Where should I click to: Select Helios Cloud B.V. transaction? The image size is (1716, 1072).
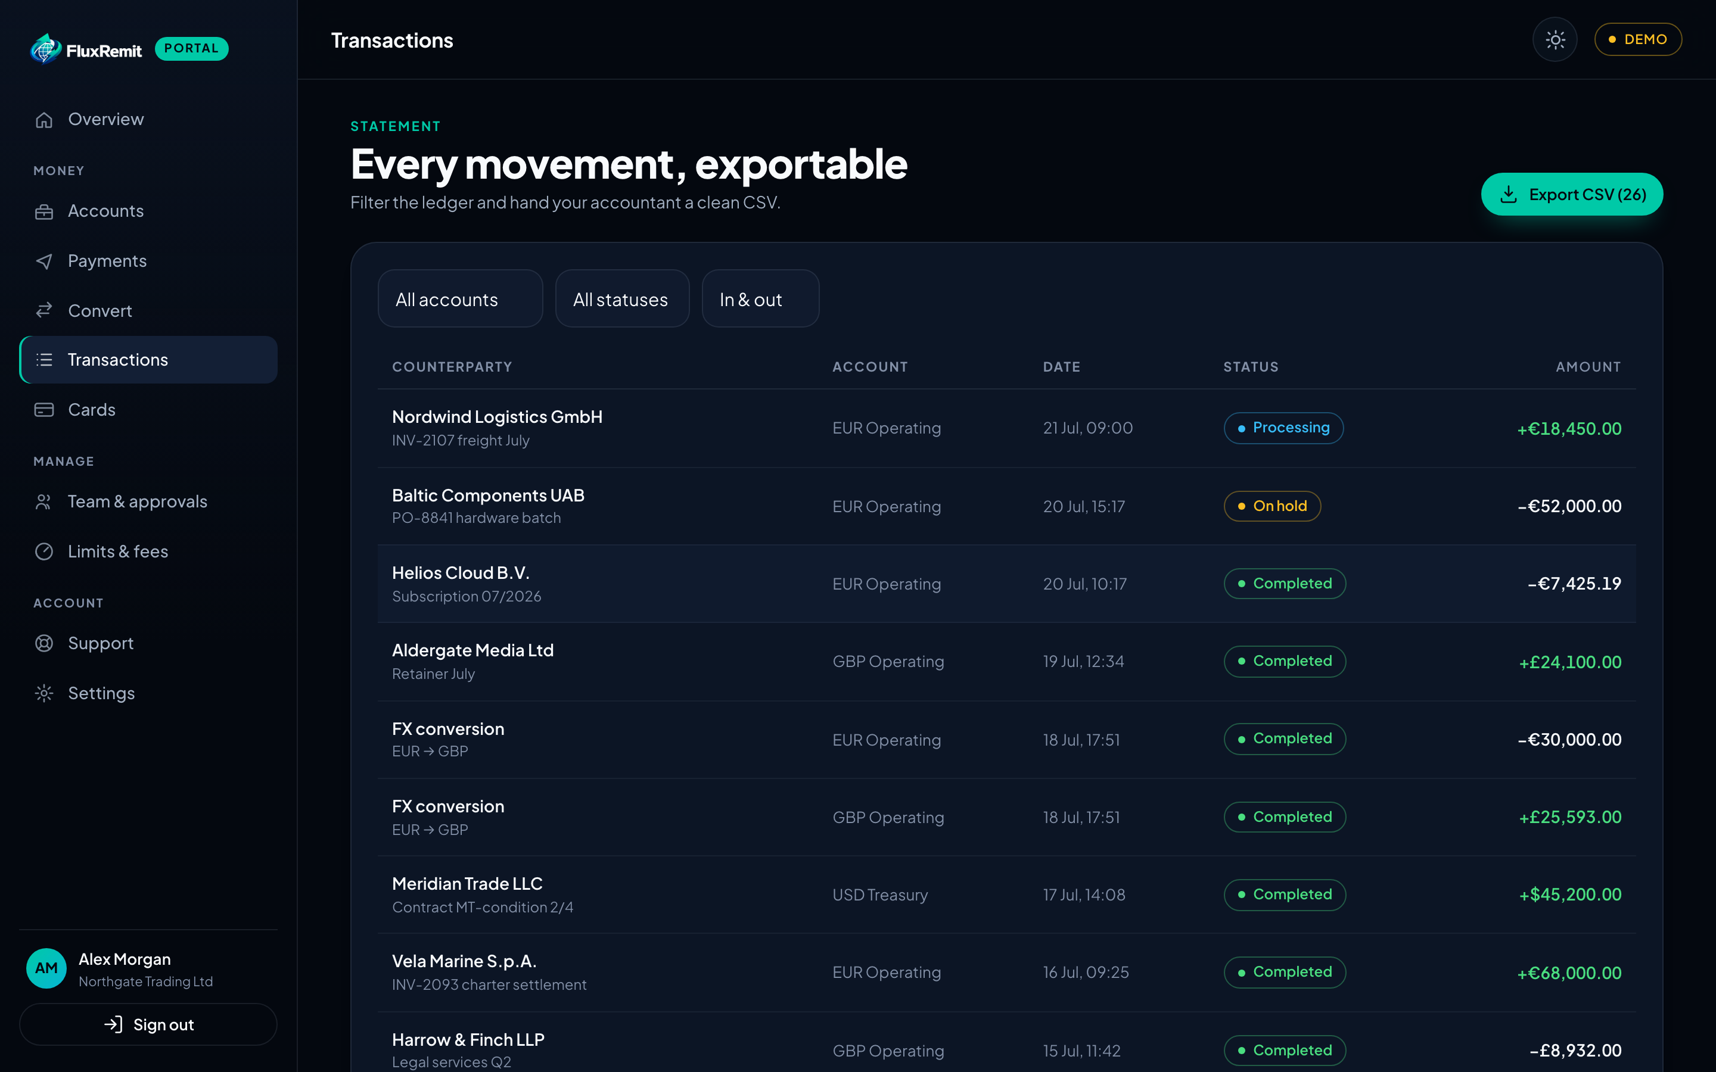click(x=1007, y=584)
